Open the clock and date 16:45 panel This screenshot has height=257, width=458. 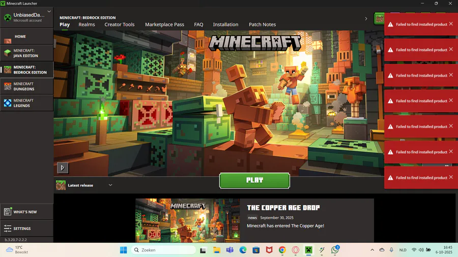pos(444,250)
